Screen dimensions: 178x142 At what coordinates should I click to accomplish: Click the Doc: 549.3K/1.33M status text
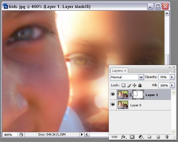(52, 135)
